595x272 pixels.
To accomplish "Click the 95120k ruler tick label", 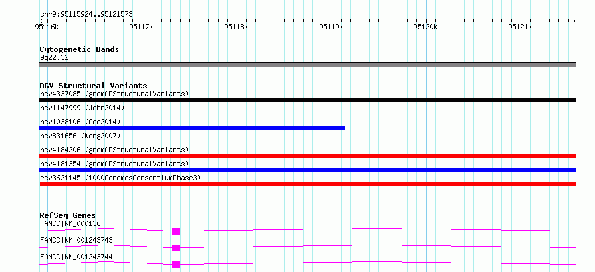I will click(x=426, y=27).
